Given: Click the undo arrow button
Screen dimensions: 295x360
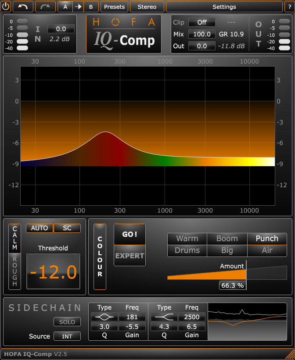Looking at the screenshot, I should point(23,7).
